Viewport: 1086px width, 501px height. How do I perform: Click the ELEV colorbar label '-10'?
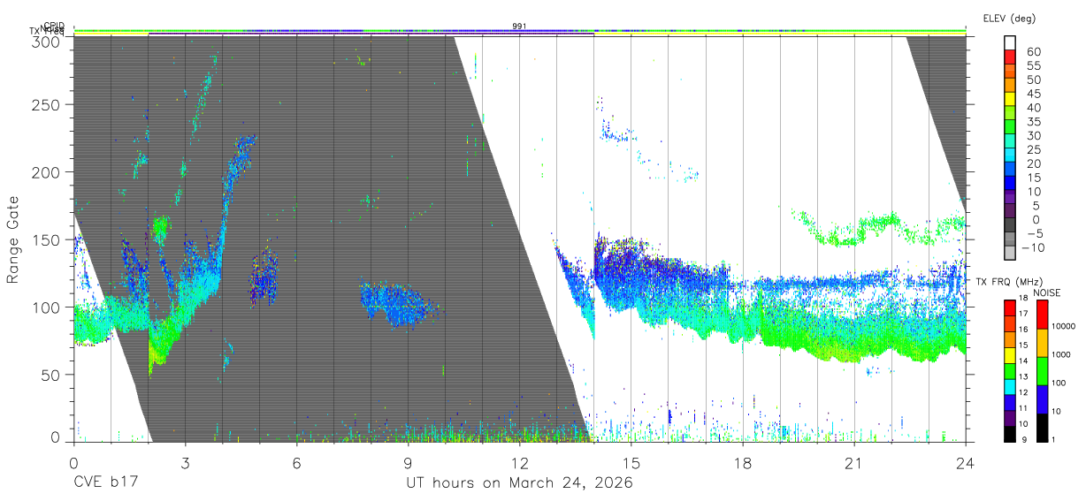pyautogui.click(x=1031, y=247)
